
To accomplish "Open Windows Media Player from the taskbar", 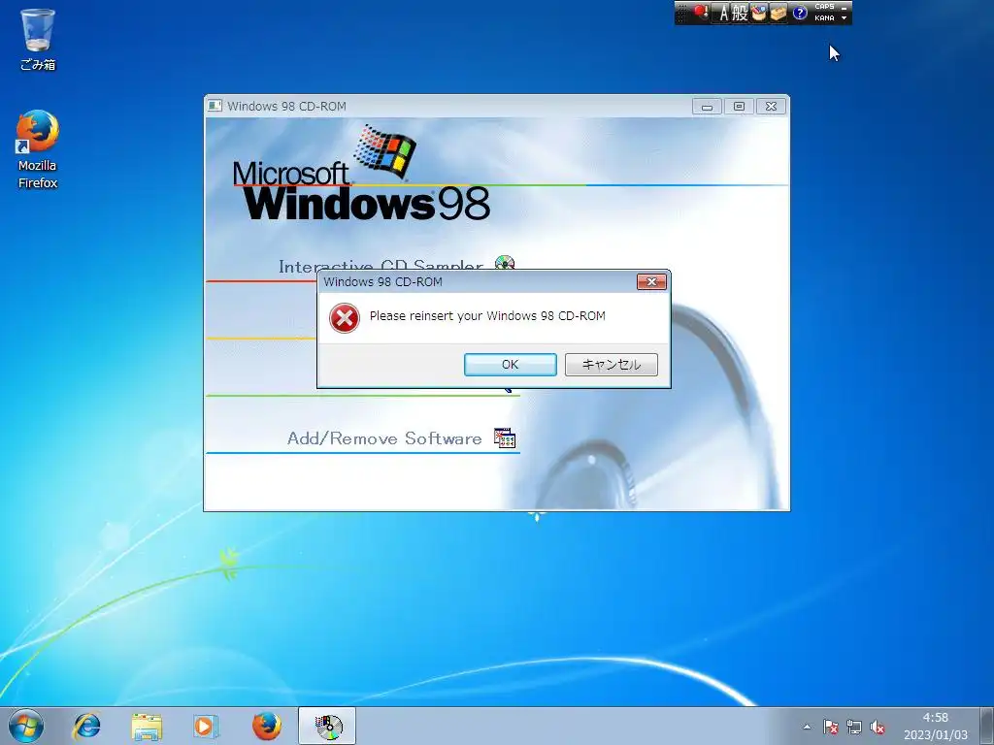I will (x=206, y=726).
